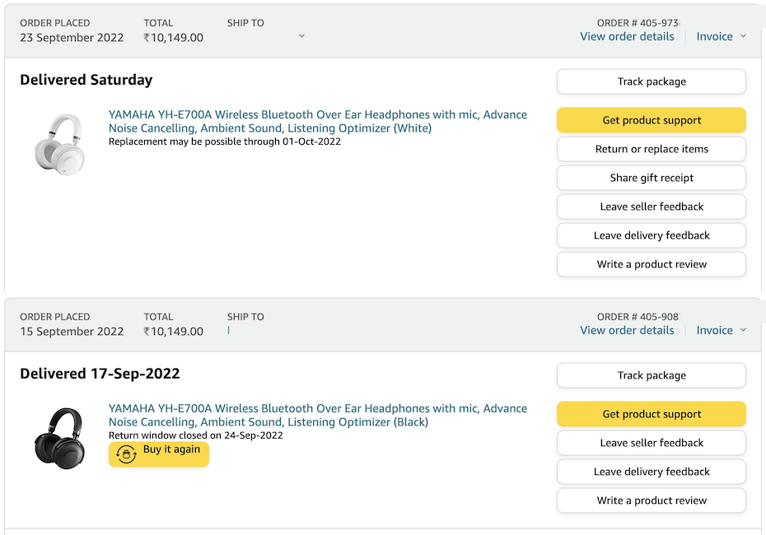
Task: Track package for the white headphones order
Action: (x=652, y=81)
